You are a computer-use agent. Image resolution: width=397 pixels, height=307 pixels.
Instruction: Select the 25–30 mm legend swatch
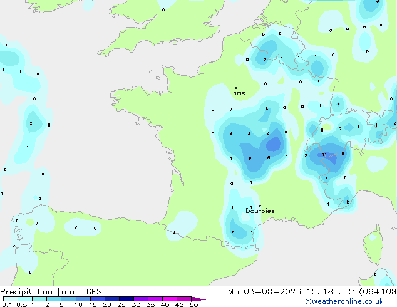[x=126, y=299]
